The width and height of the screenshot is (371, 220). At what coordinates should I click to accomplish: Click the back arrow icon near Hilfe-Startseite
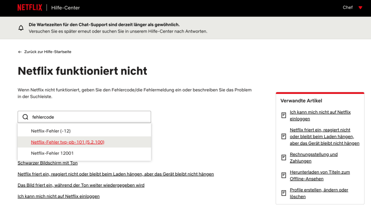coord(20,52)
